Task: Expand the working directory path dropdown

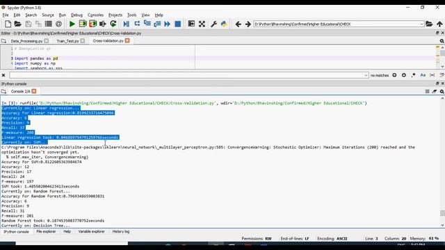Action: coord(421,24)
